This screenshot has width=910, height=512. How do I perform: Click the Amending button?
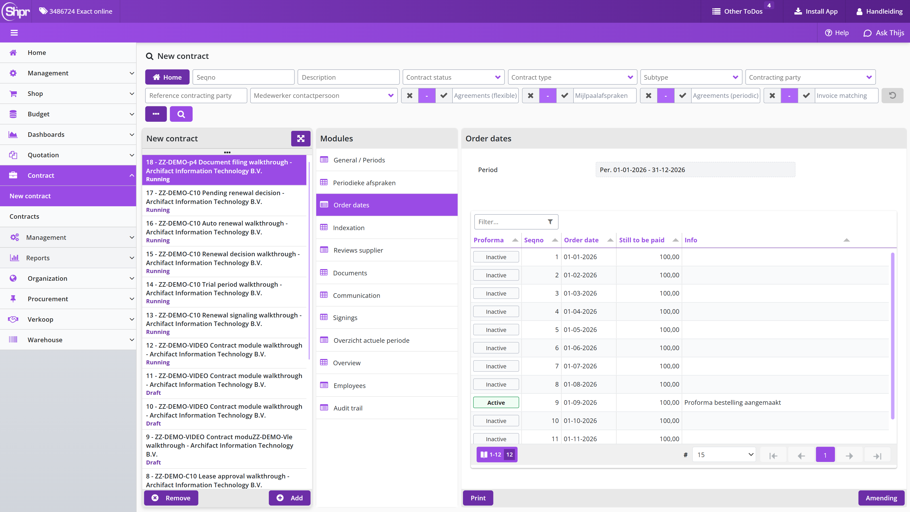pyautogui.click(x=881, y=498)
